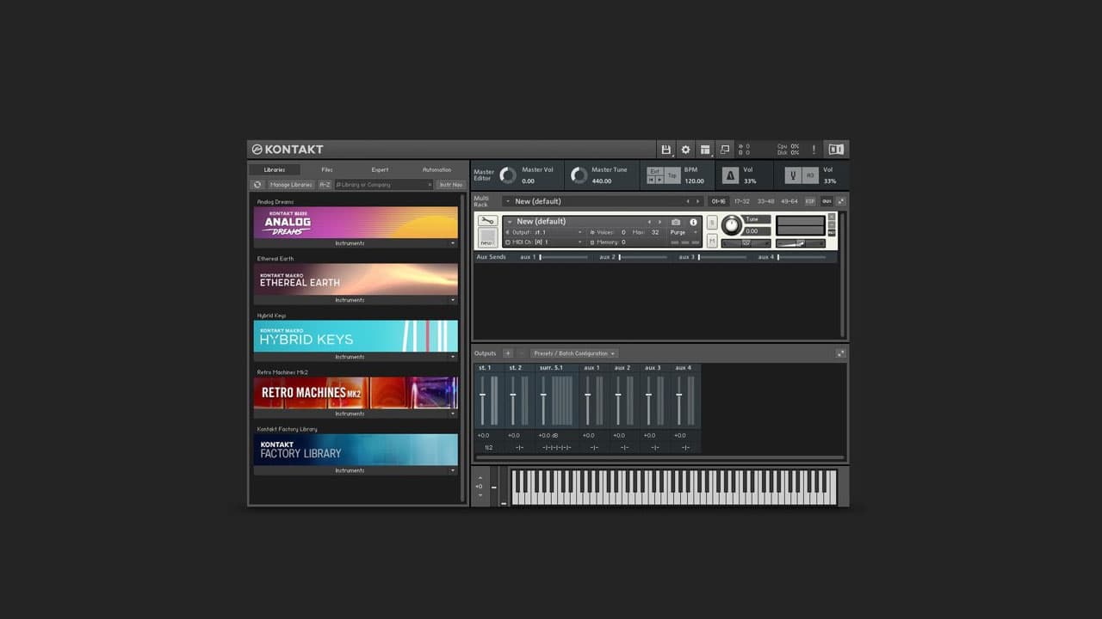Expand the Kontakt Factory Library Instruments list
The width and height of the screenshot is (1102, 619).
click(x=451, y=470)
